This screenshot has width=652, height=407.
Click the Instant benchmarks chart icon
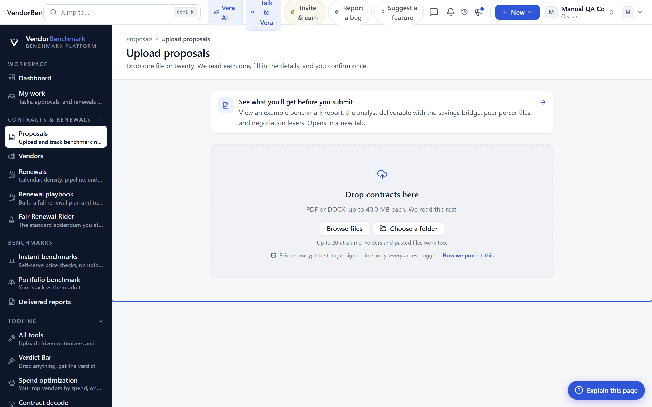11,260
